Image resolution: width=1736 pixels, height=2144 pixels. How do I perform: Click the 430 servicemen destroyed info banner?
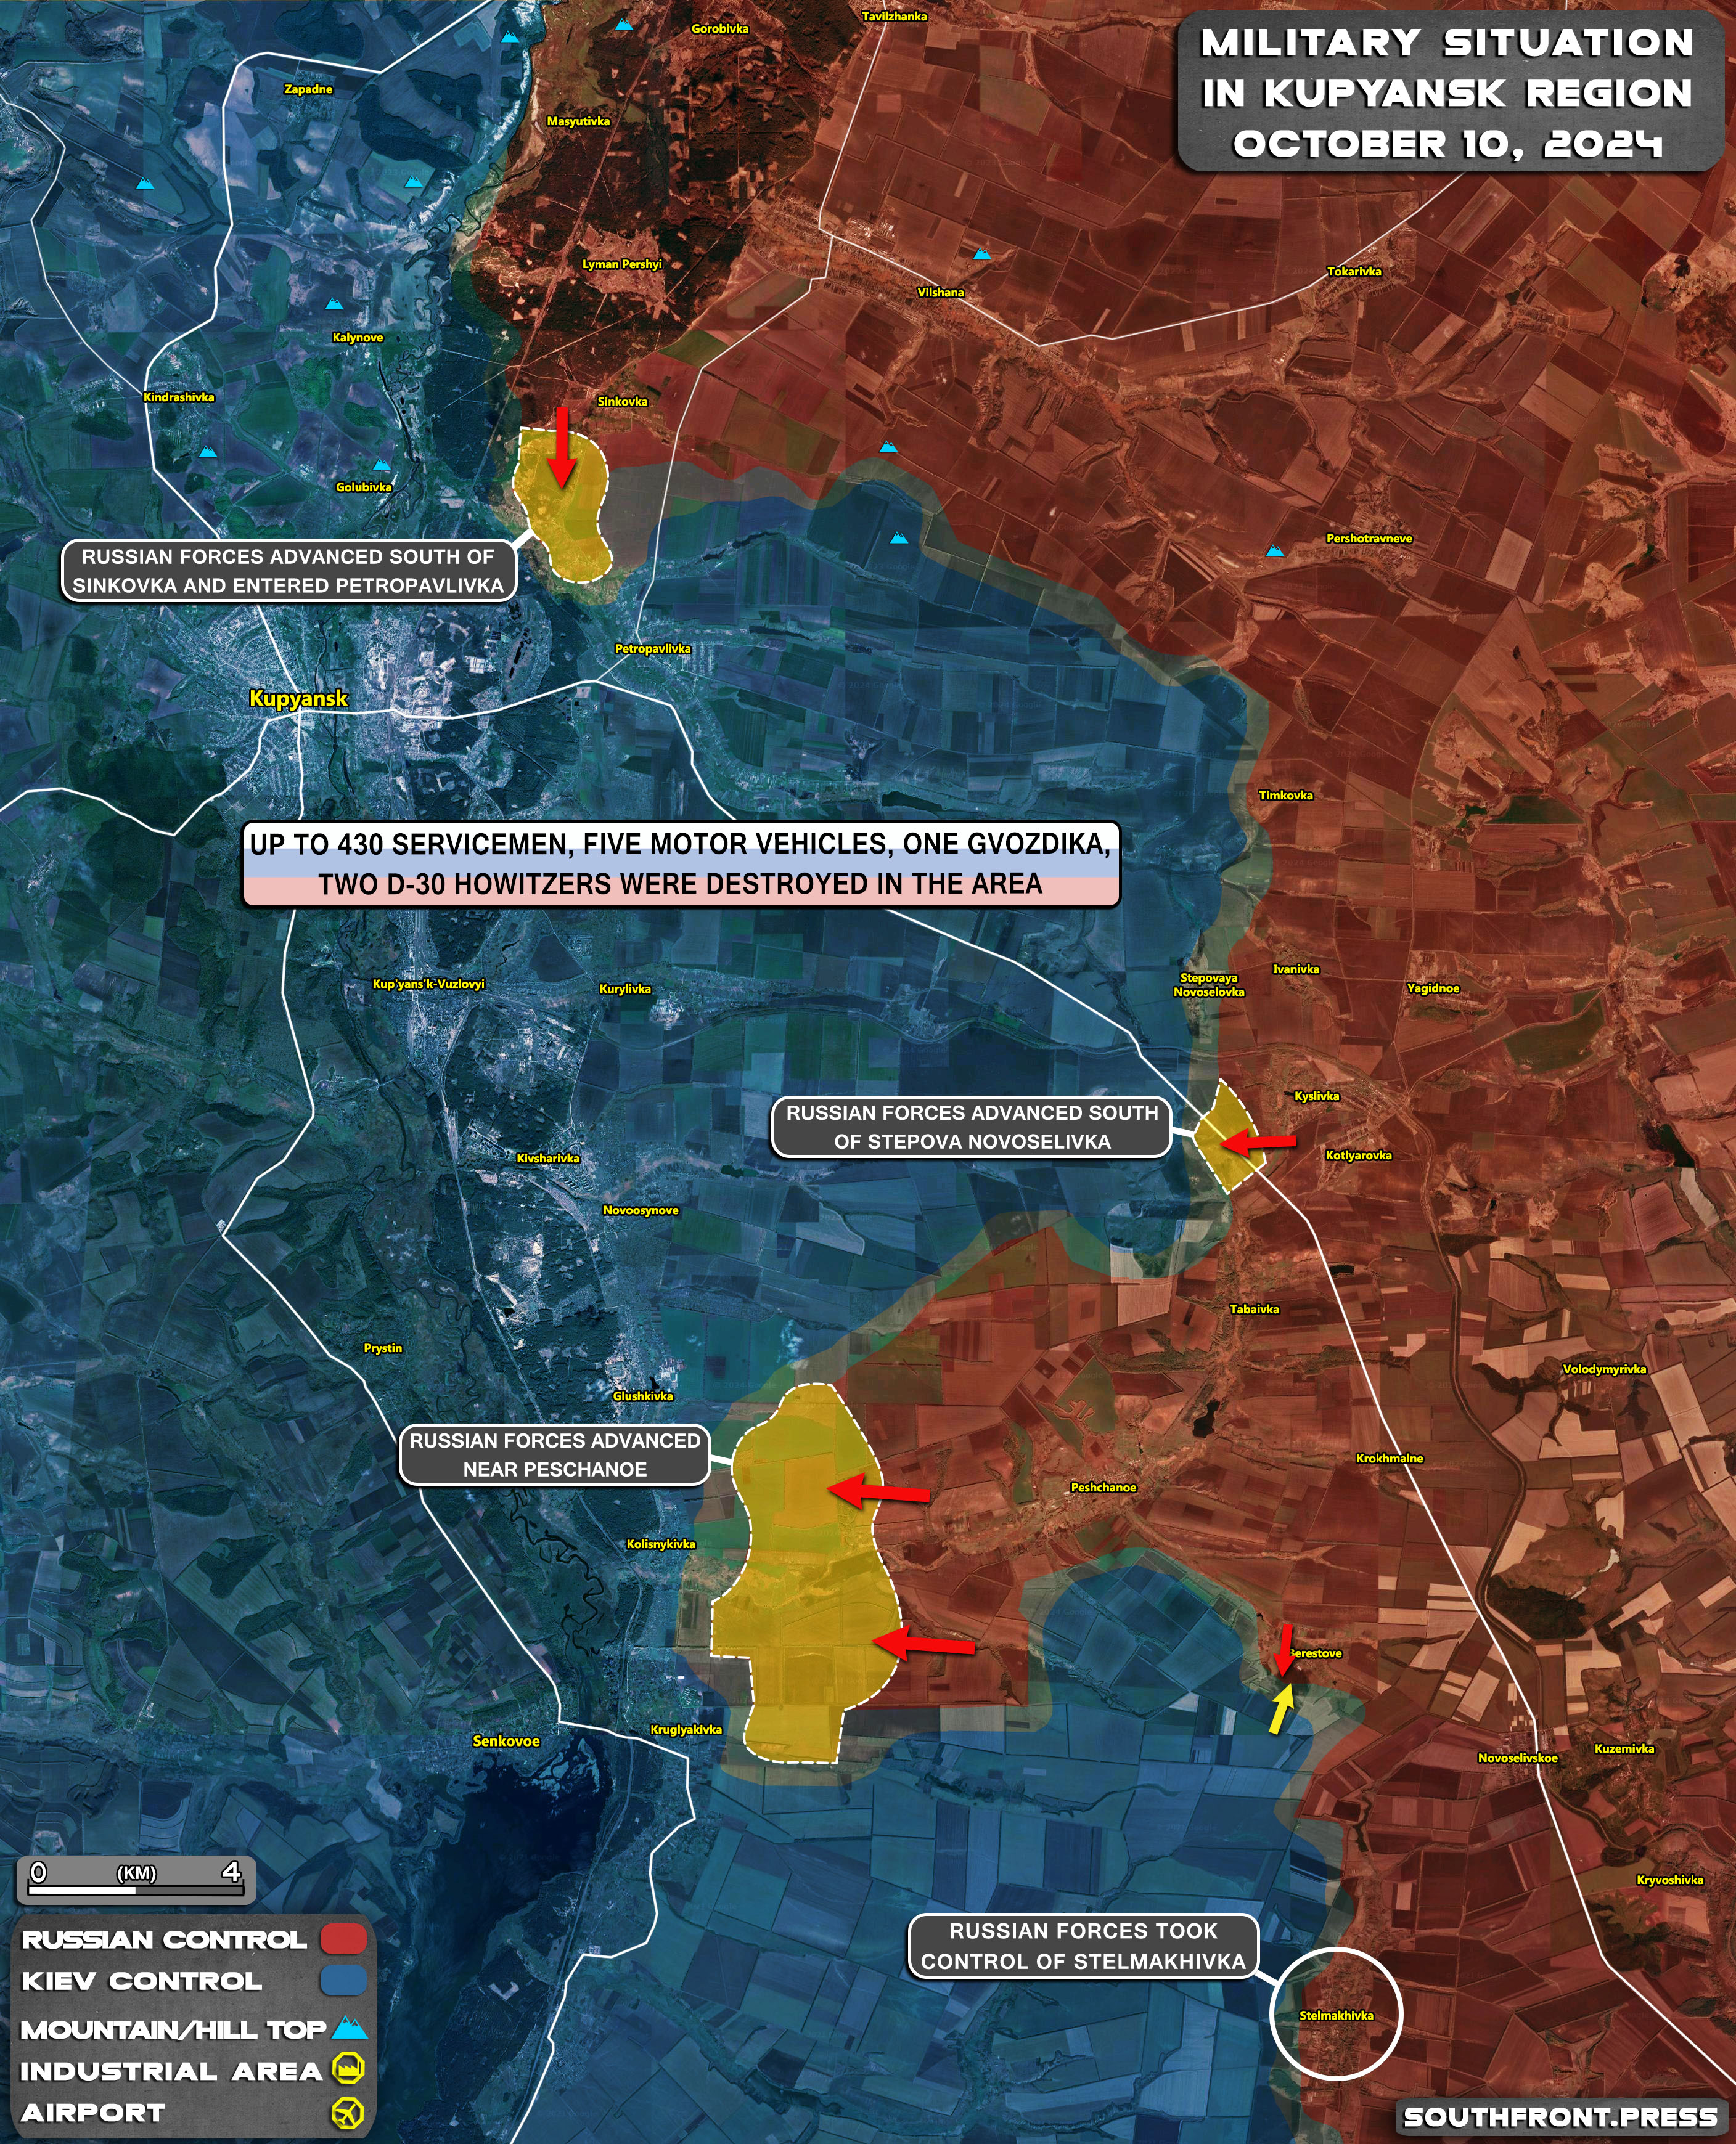[x=680, y=865]
